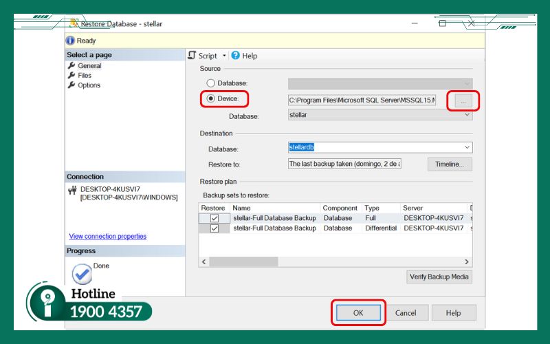Expand the source Database 'stellar' dropdown
The image size is (550, 344).
click(467, 115)
